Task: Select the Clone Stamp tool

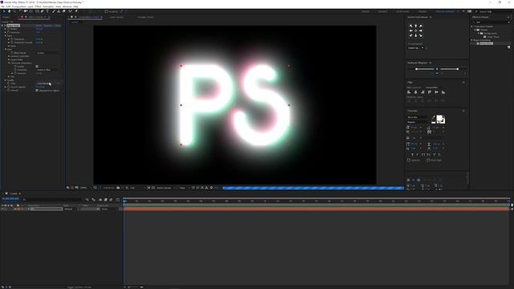Action: (59, 11)
